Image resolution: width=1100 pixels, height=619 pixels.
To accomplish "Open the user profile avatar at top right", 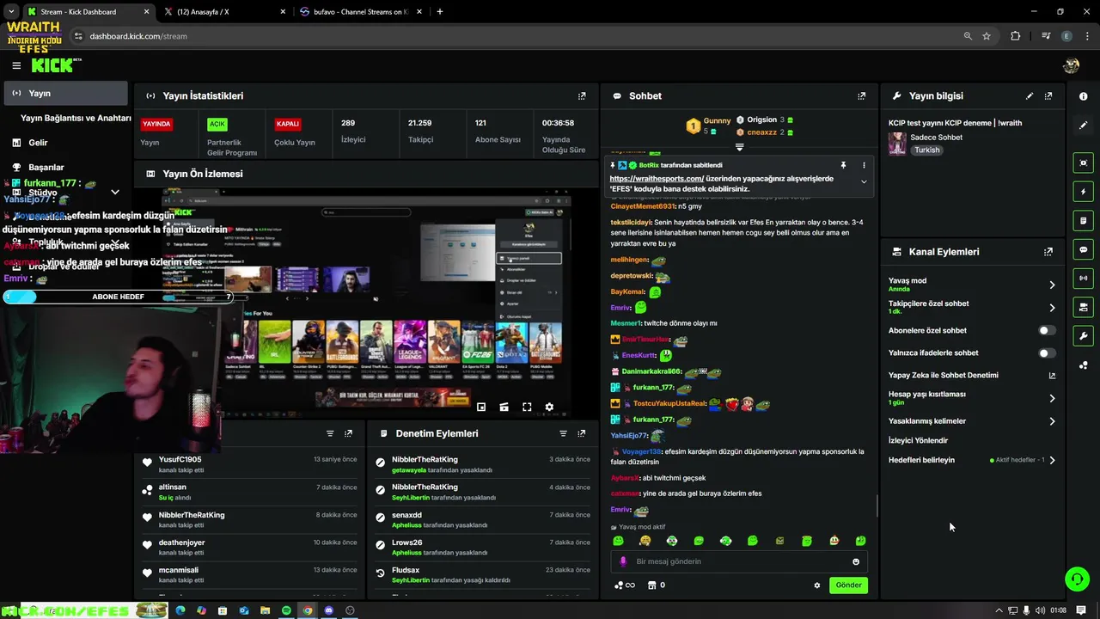I will click(x=1071, y=65).
